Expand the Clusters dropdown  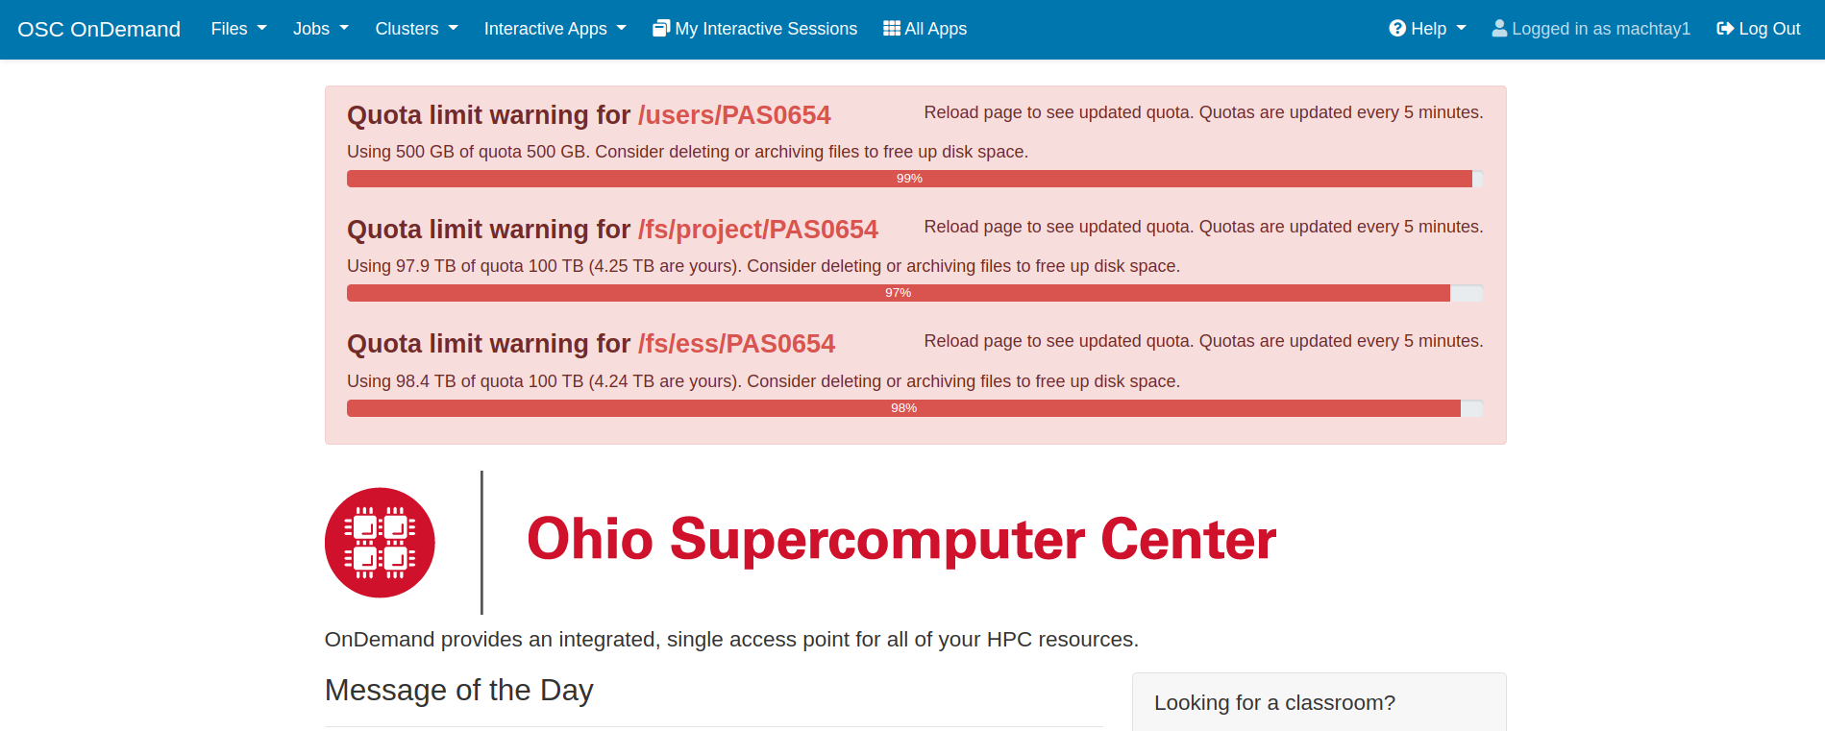click(416, 29)
